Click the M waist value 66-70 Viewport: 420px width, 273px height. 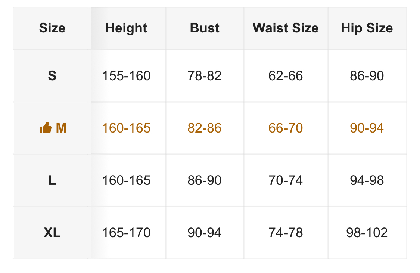click(286, 128)
